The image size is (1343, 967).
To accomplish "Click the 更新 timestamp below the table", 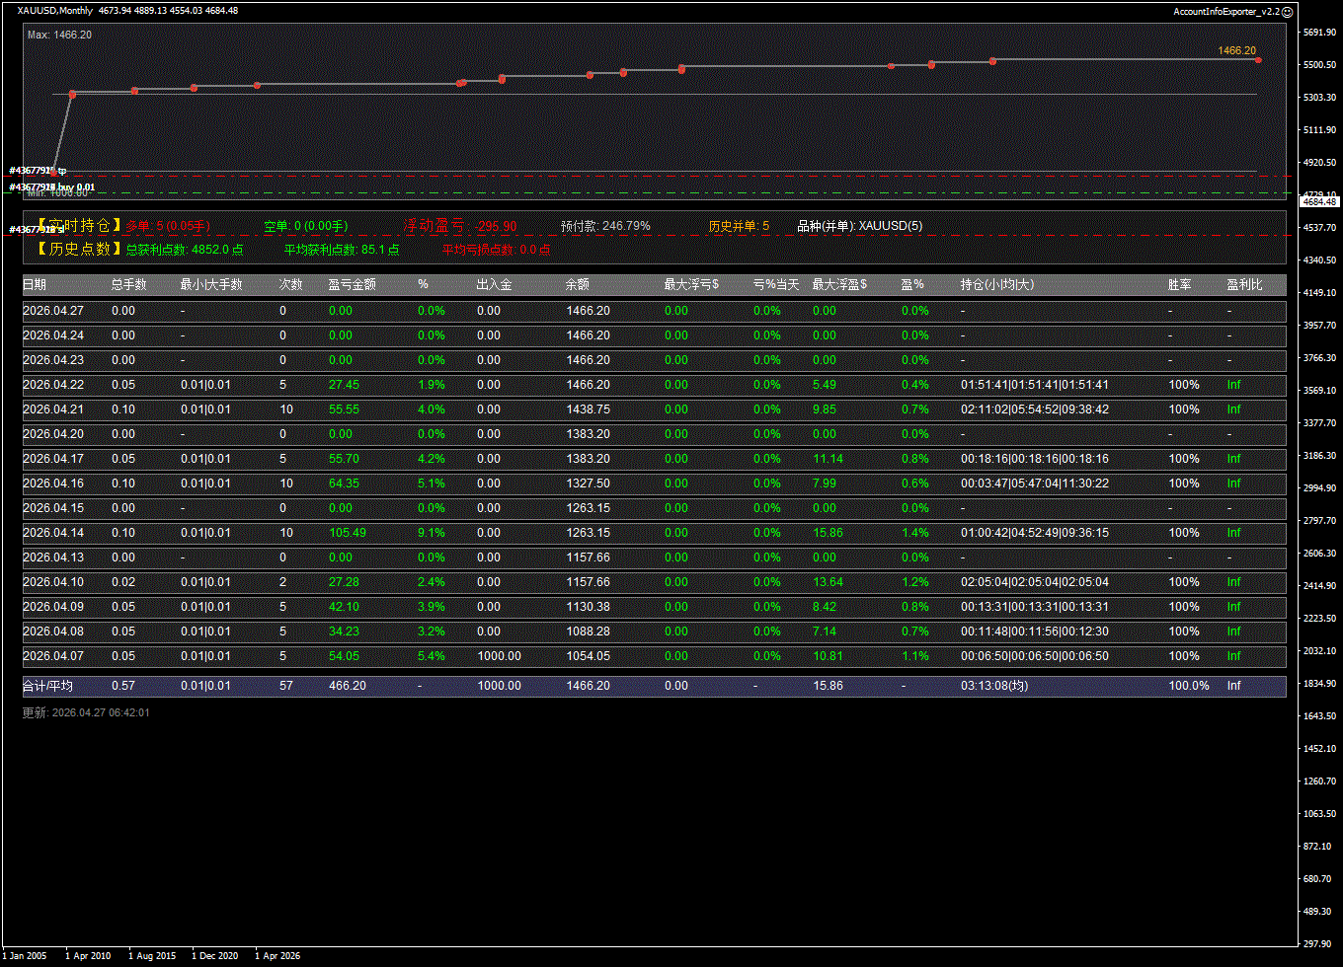I will (x=86, y=712).
